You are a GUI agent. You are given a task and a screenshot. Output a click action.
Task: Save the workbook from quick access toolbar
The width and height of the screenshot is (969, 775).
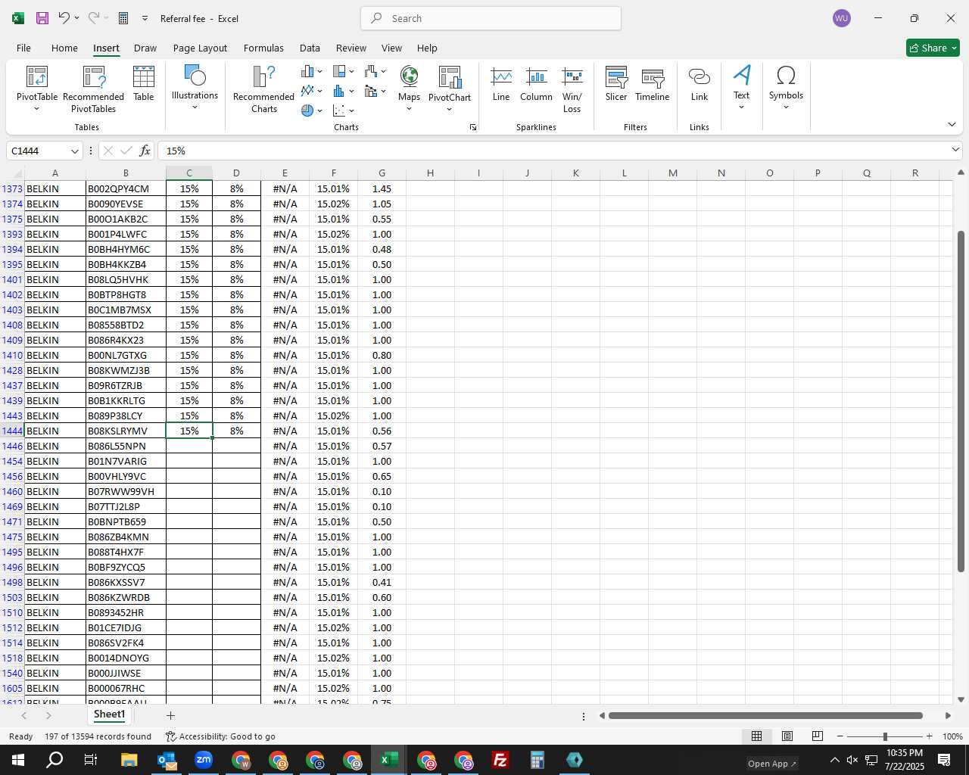pyautogui.click(x=42, y=18)
